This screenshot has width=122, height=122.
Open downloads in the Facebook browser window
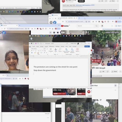click(52, 29)
